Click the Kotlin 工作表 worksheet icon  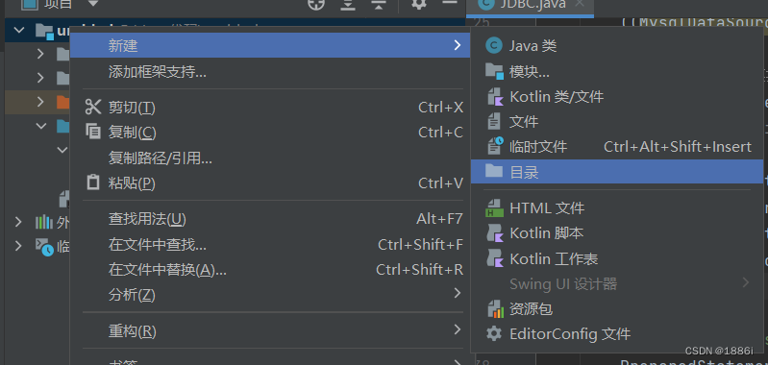(x=495, y=258)
